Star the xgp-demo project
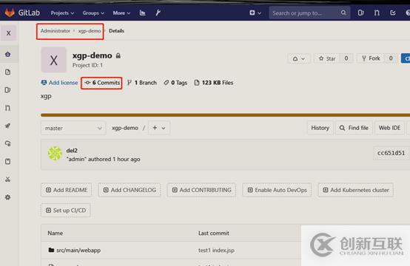This screenshot has height=266, width=410. 327,58
